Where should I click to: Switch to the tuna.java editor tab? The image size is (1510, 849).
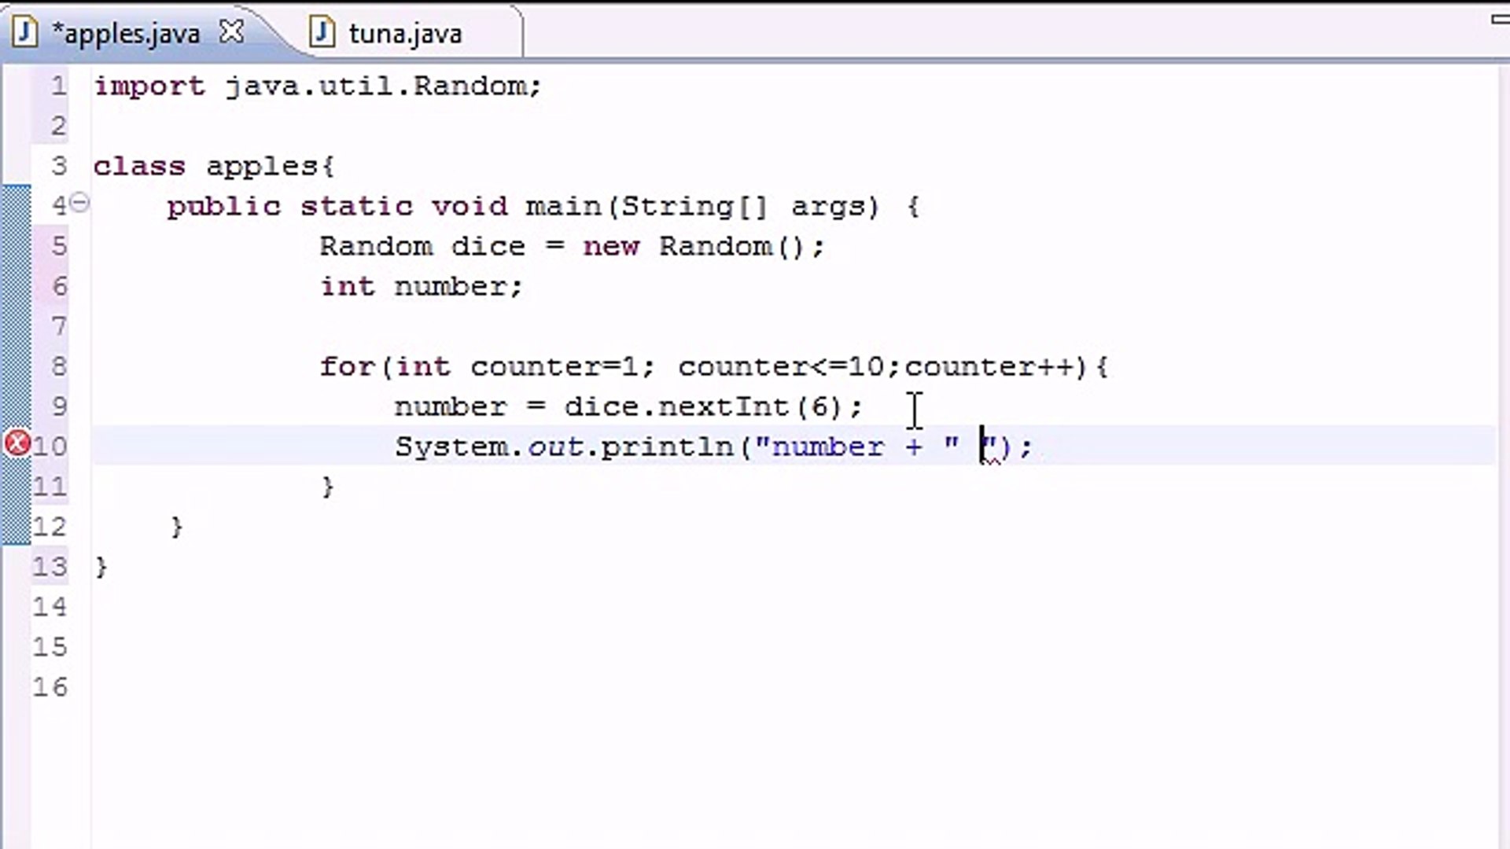tap(405, 34)
